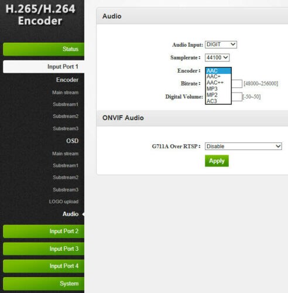Go to Input Port 3 settings

[x=44, y=248]
